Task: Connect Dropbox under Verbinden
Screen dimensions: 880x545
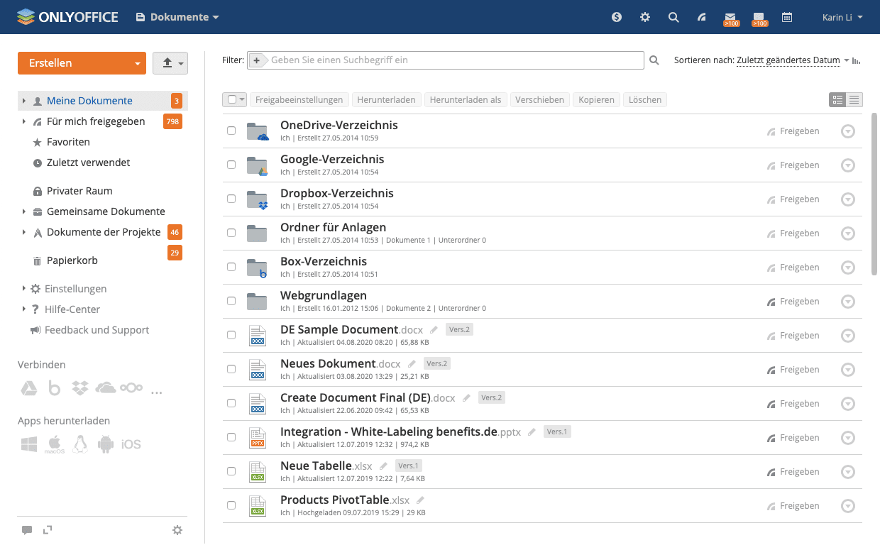Action: pos(80,388)
